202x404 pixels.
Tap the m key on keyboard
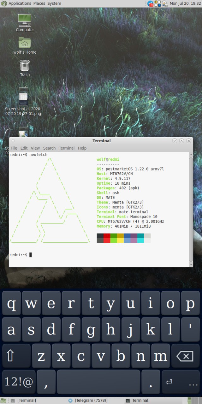coord(160,356)
